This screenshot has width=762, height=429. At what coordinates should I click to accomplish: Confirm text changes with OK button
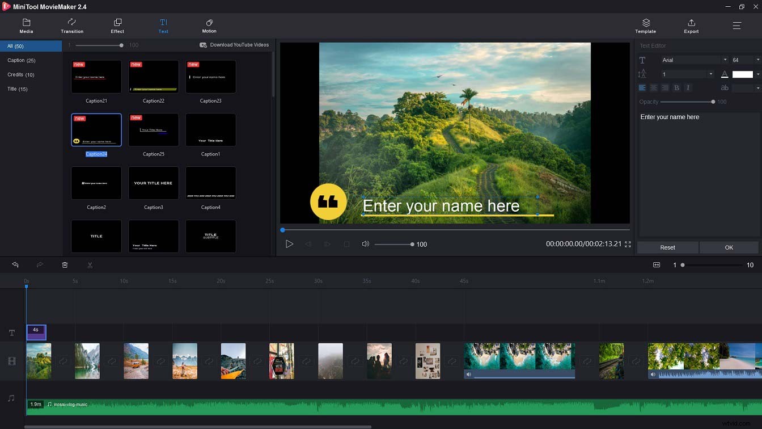[x=729, y=247]
